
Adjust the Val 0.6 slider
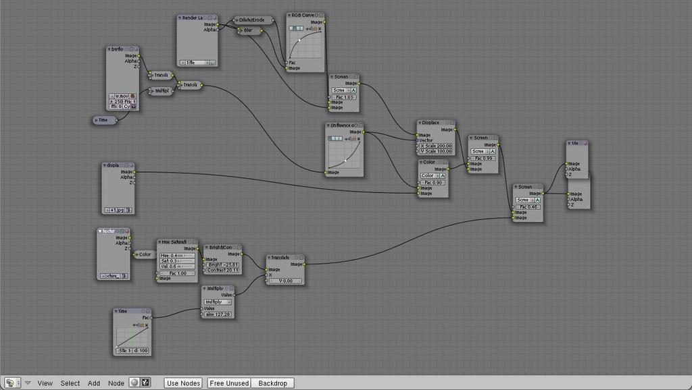coord(178,266)
